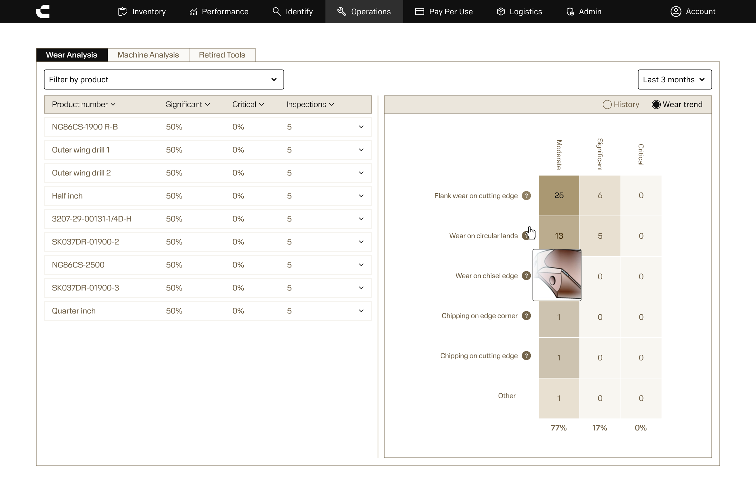Click the Flank wear Moderate cell 25
This screenshot has height=491, width=756.
[559, 196]
